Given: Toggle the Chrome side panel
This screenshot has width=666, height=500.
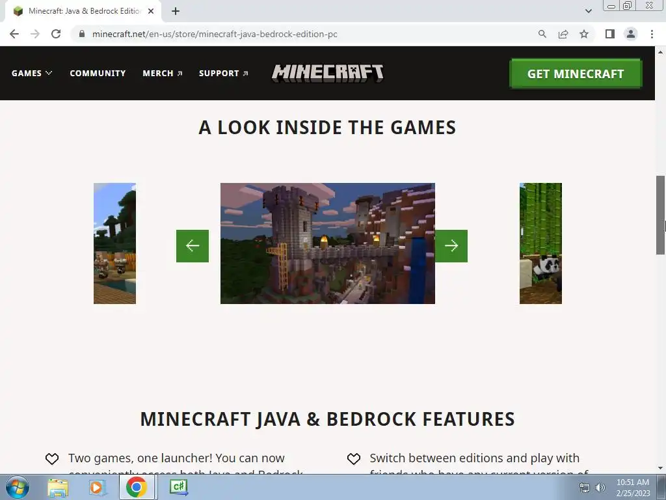Looking at the screenshot, I should point(610,34).
